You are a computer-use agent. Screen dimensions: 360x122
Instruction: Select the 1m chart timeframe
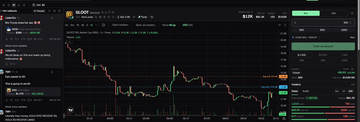click(x=66, y=25)
